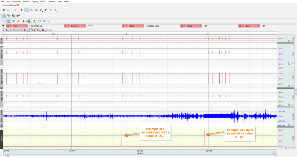297x157 pixels.
Task: Open the MP150 menu
Action: coord(43,1)
